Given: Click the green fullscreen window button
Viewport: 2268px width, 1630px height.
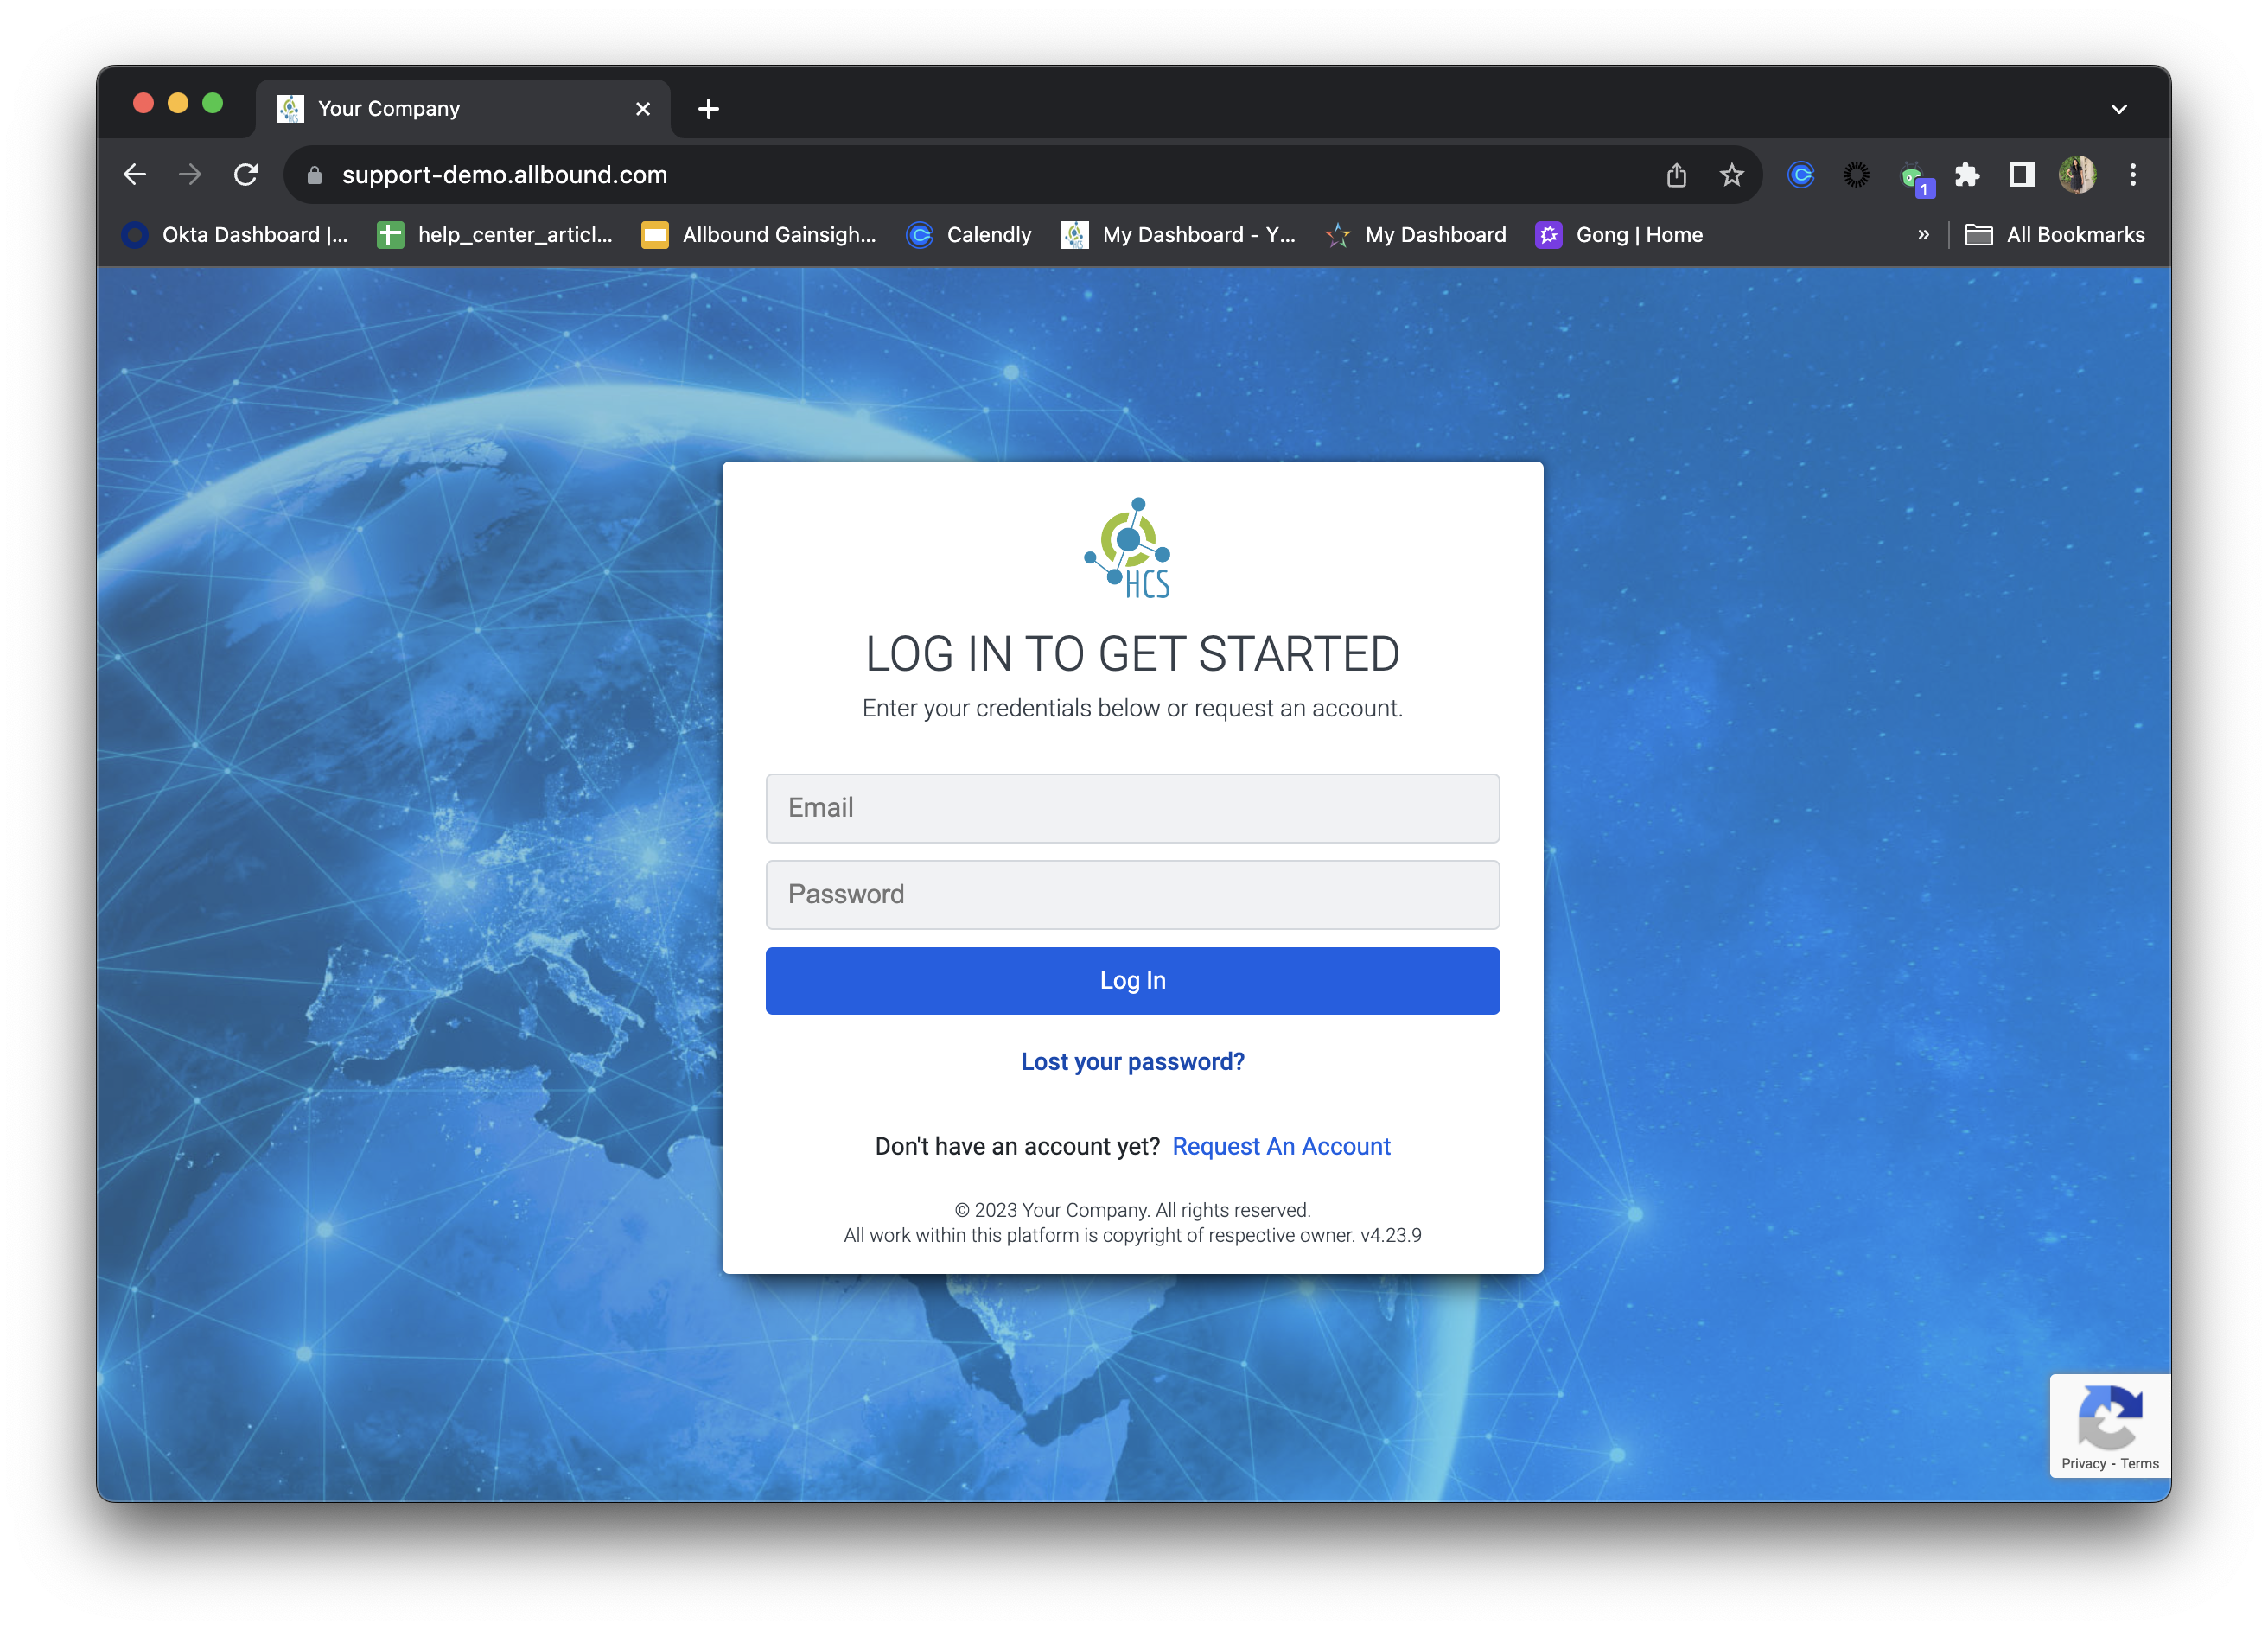Looking at the screenshot, I should (x=213, y=103).
